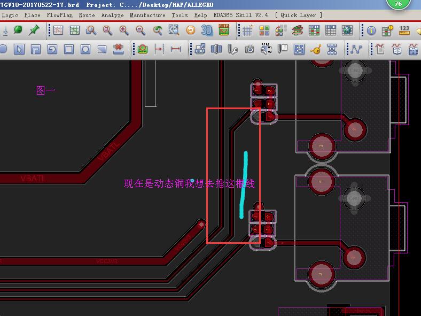The image size is (421, 316).
Task: Open the Analyze menu
Action: [x=112, y=15]
